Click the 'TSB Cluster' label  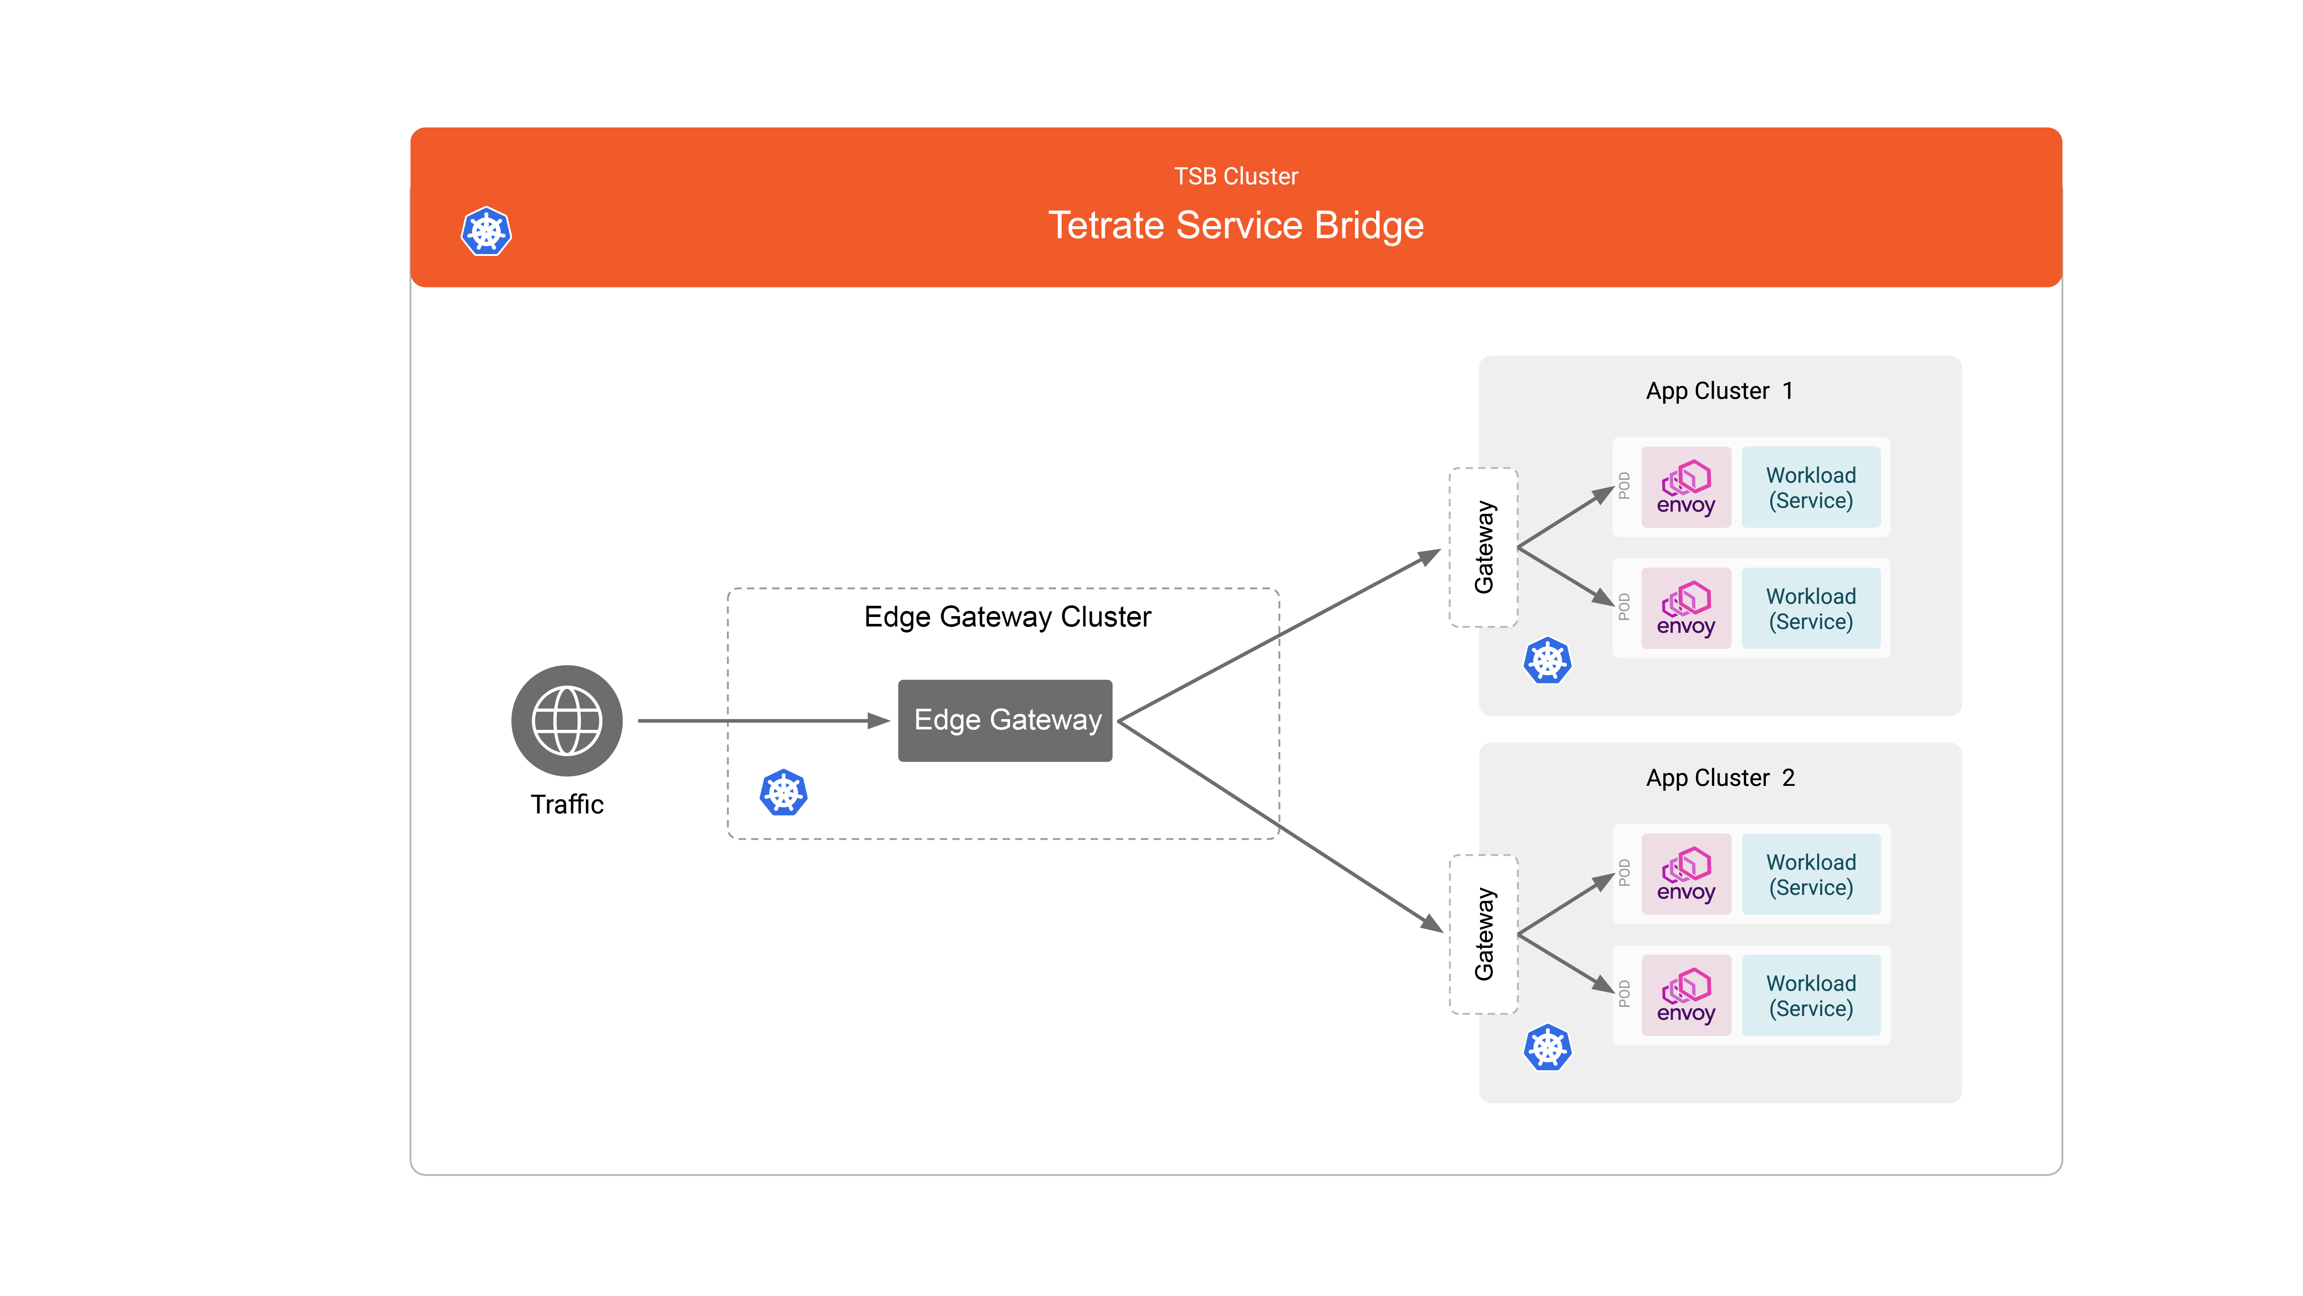coord(1236,176)
